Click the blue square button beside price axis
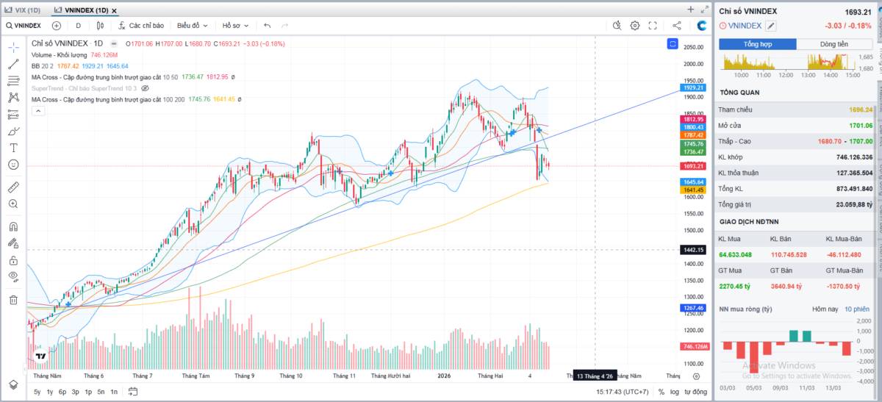Image resolution: width=882 pixels, height=402 pixels. (673, 44)
